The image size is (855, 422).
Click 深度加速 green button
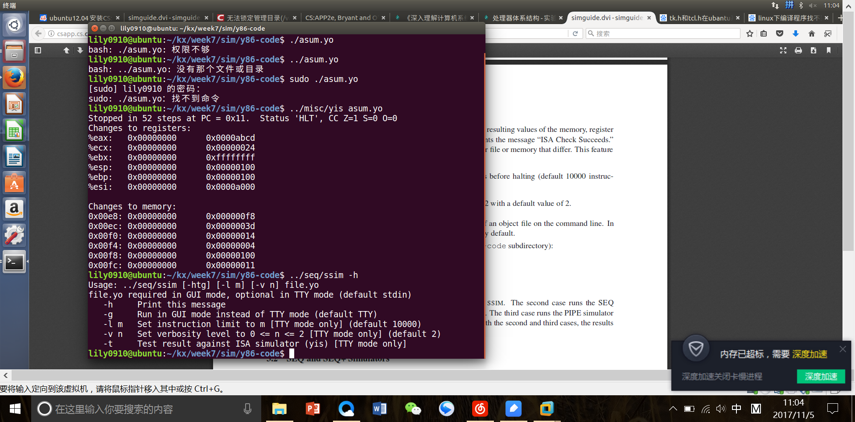[821, 377]
